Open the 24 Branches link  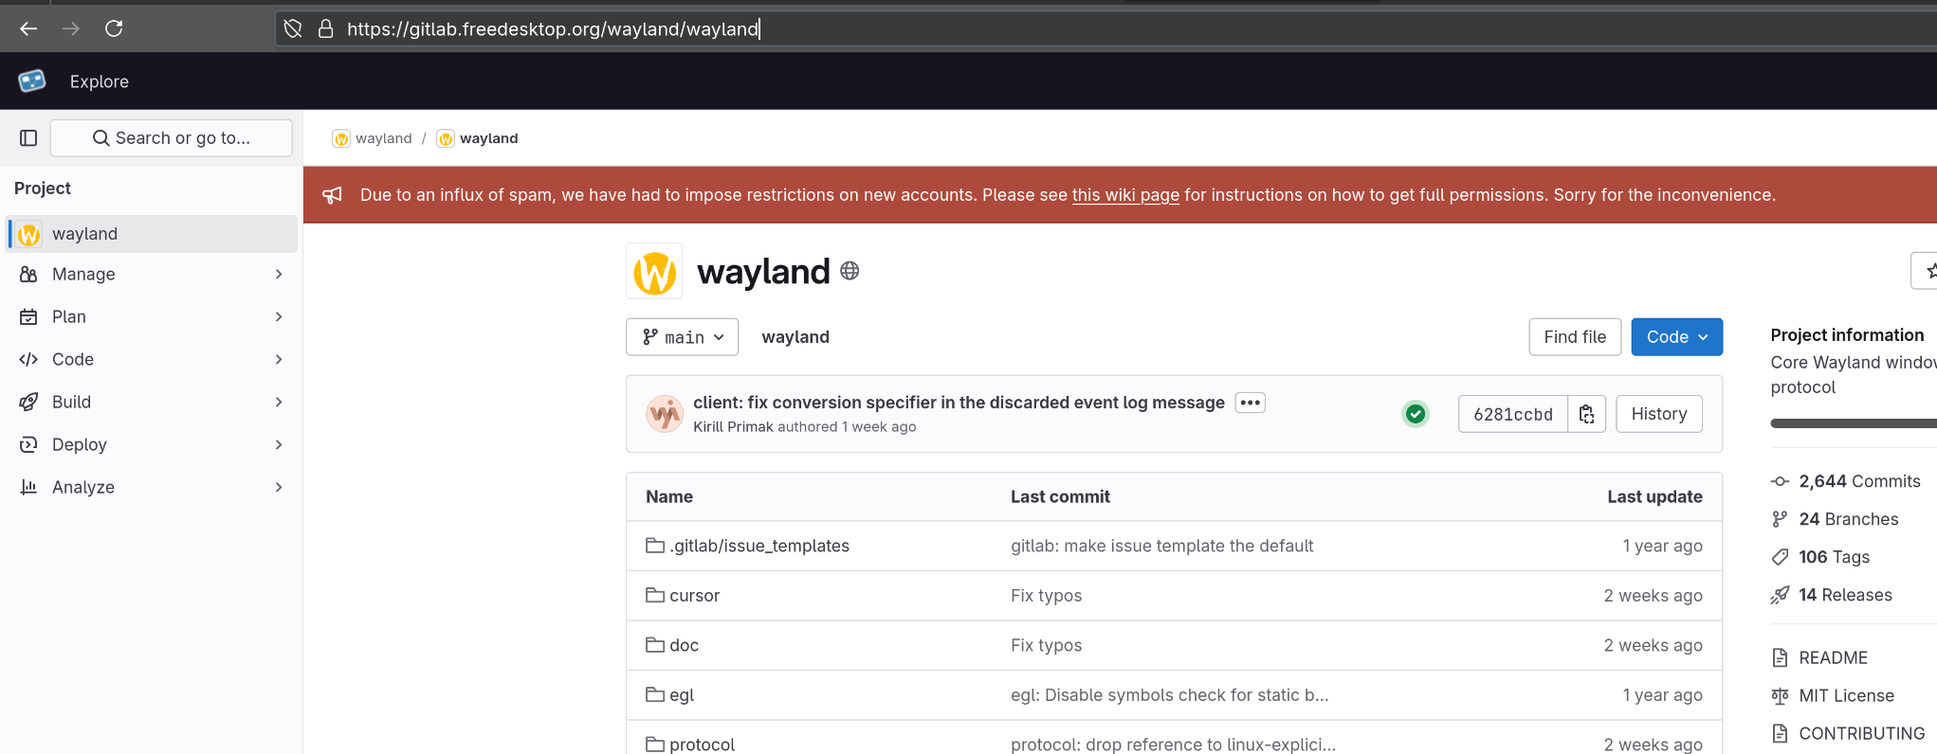1835,519
